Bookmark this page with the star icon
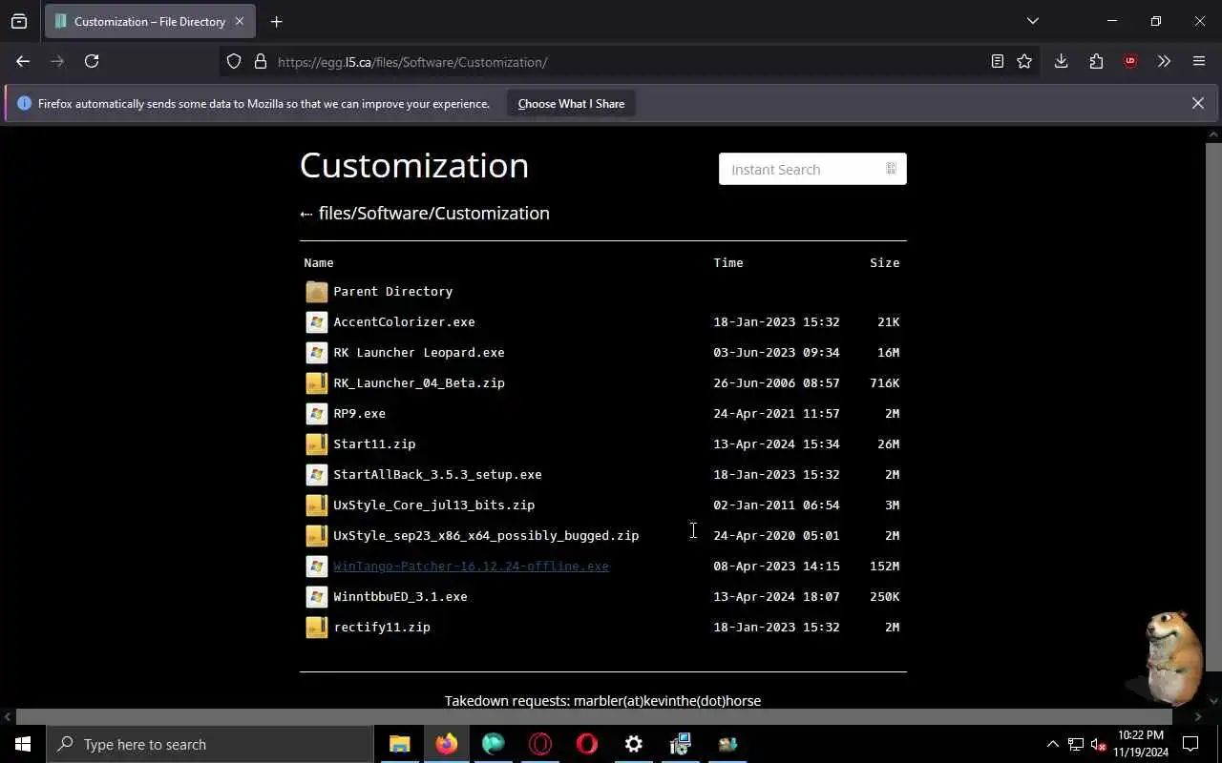Image resolution: width=1222 pixels, height=763 pixels. pos(1024,61)
